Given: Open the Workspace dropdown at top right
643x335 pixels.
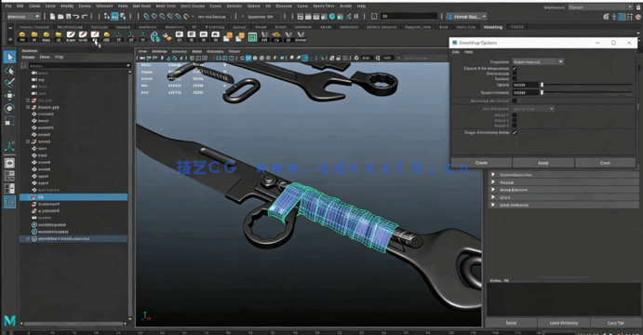Looking at the screenshot, I should (601, 7).
